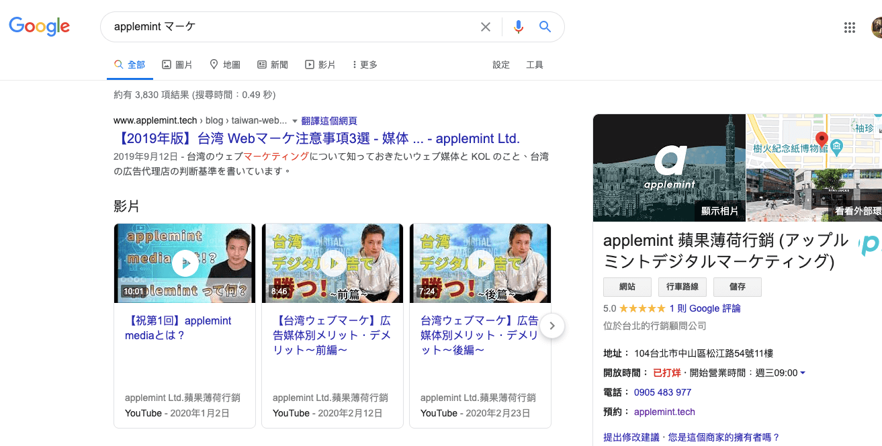Click 提出修改建議 link
Image resolution: width=882 pixels, height=446 pixels.
coord(631,437)
